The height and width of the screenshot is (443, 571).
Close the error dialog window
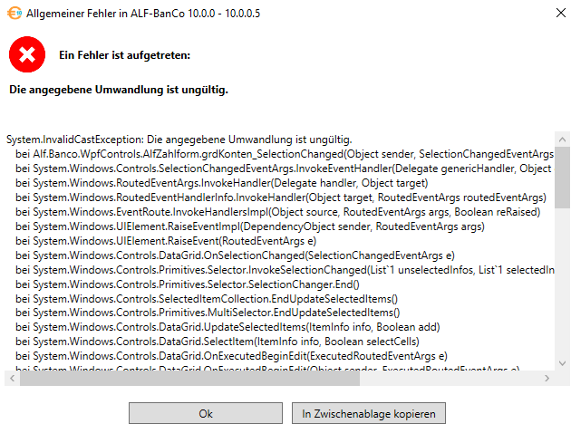coord(561,13)
